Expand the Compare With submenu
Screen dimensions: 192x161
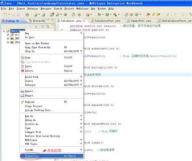click(x=52, y=132)
